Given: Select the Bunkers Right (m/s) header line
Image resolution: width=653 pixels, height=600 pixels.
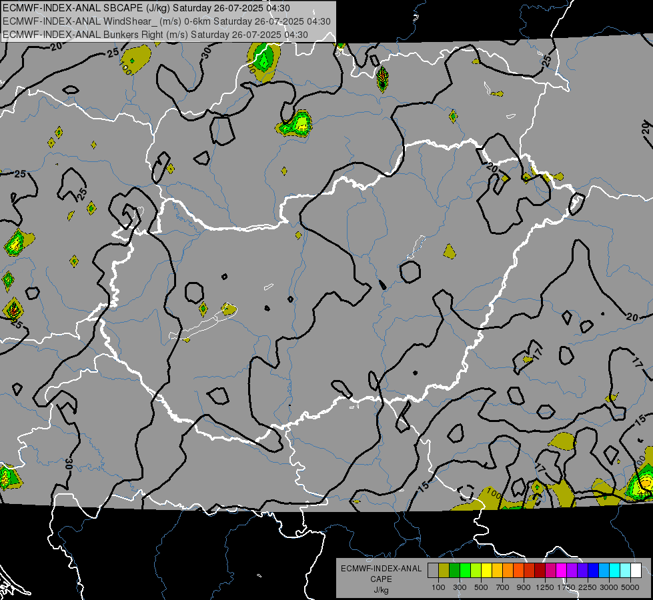Looking at the screenshot, I should 155,35.
